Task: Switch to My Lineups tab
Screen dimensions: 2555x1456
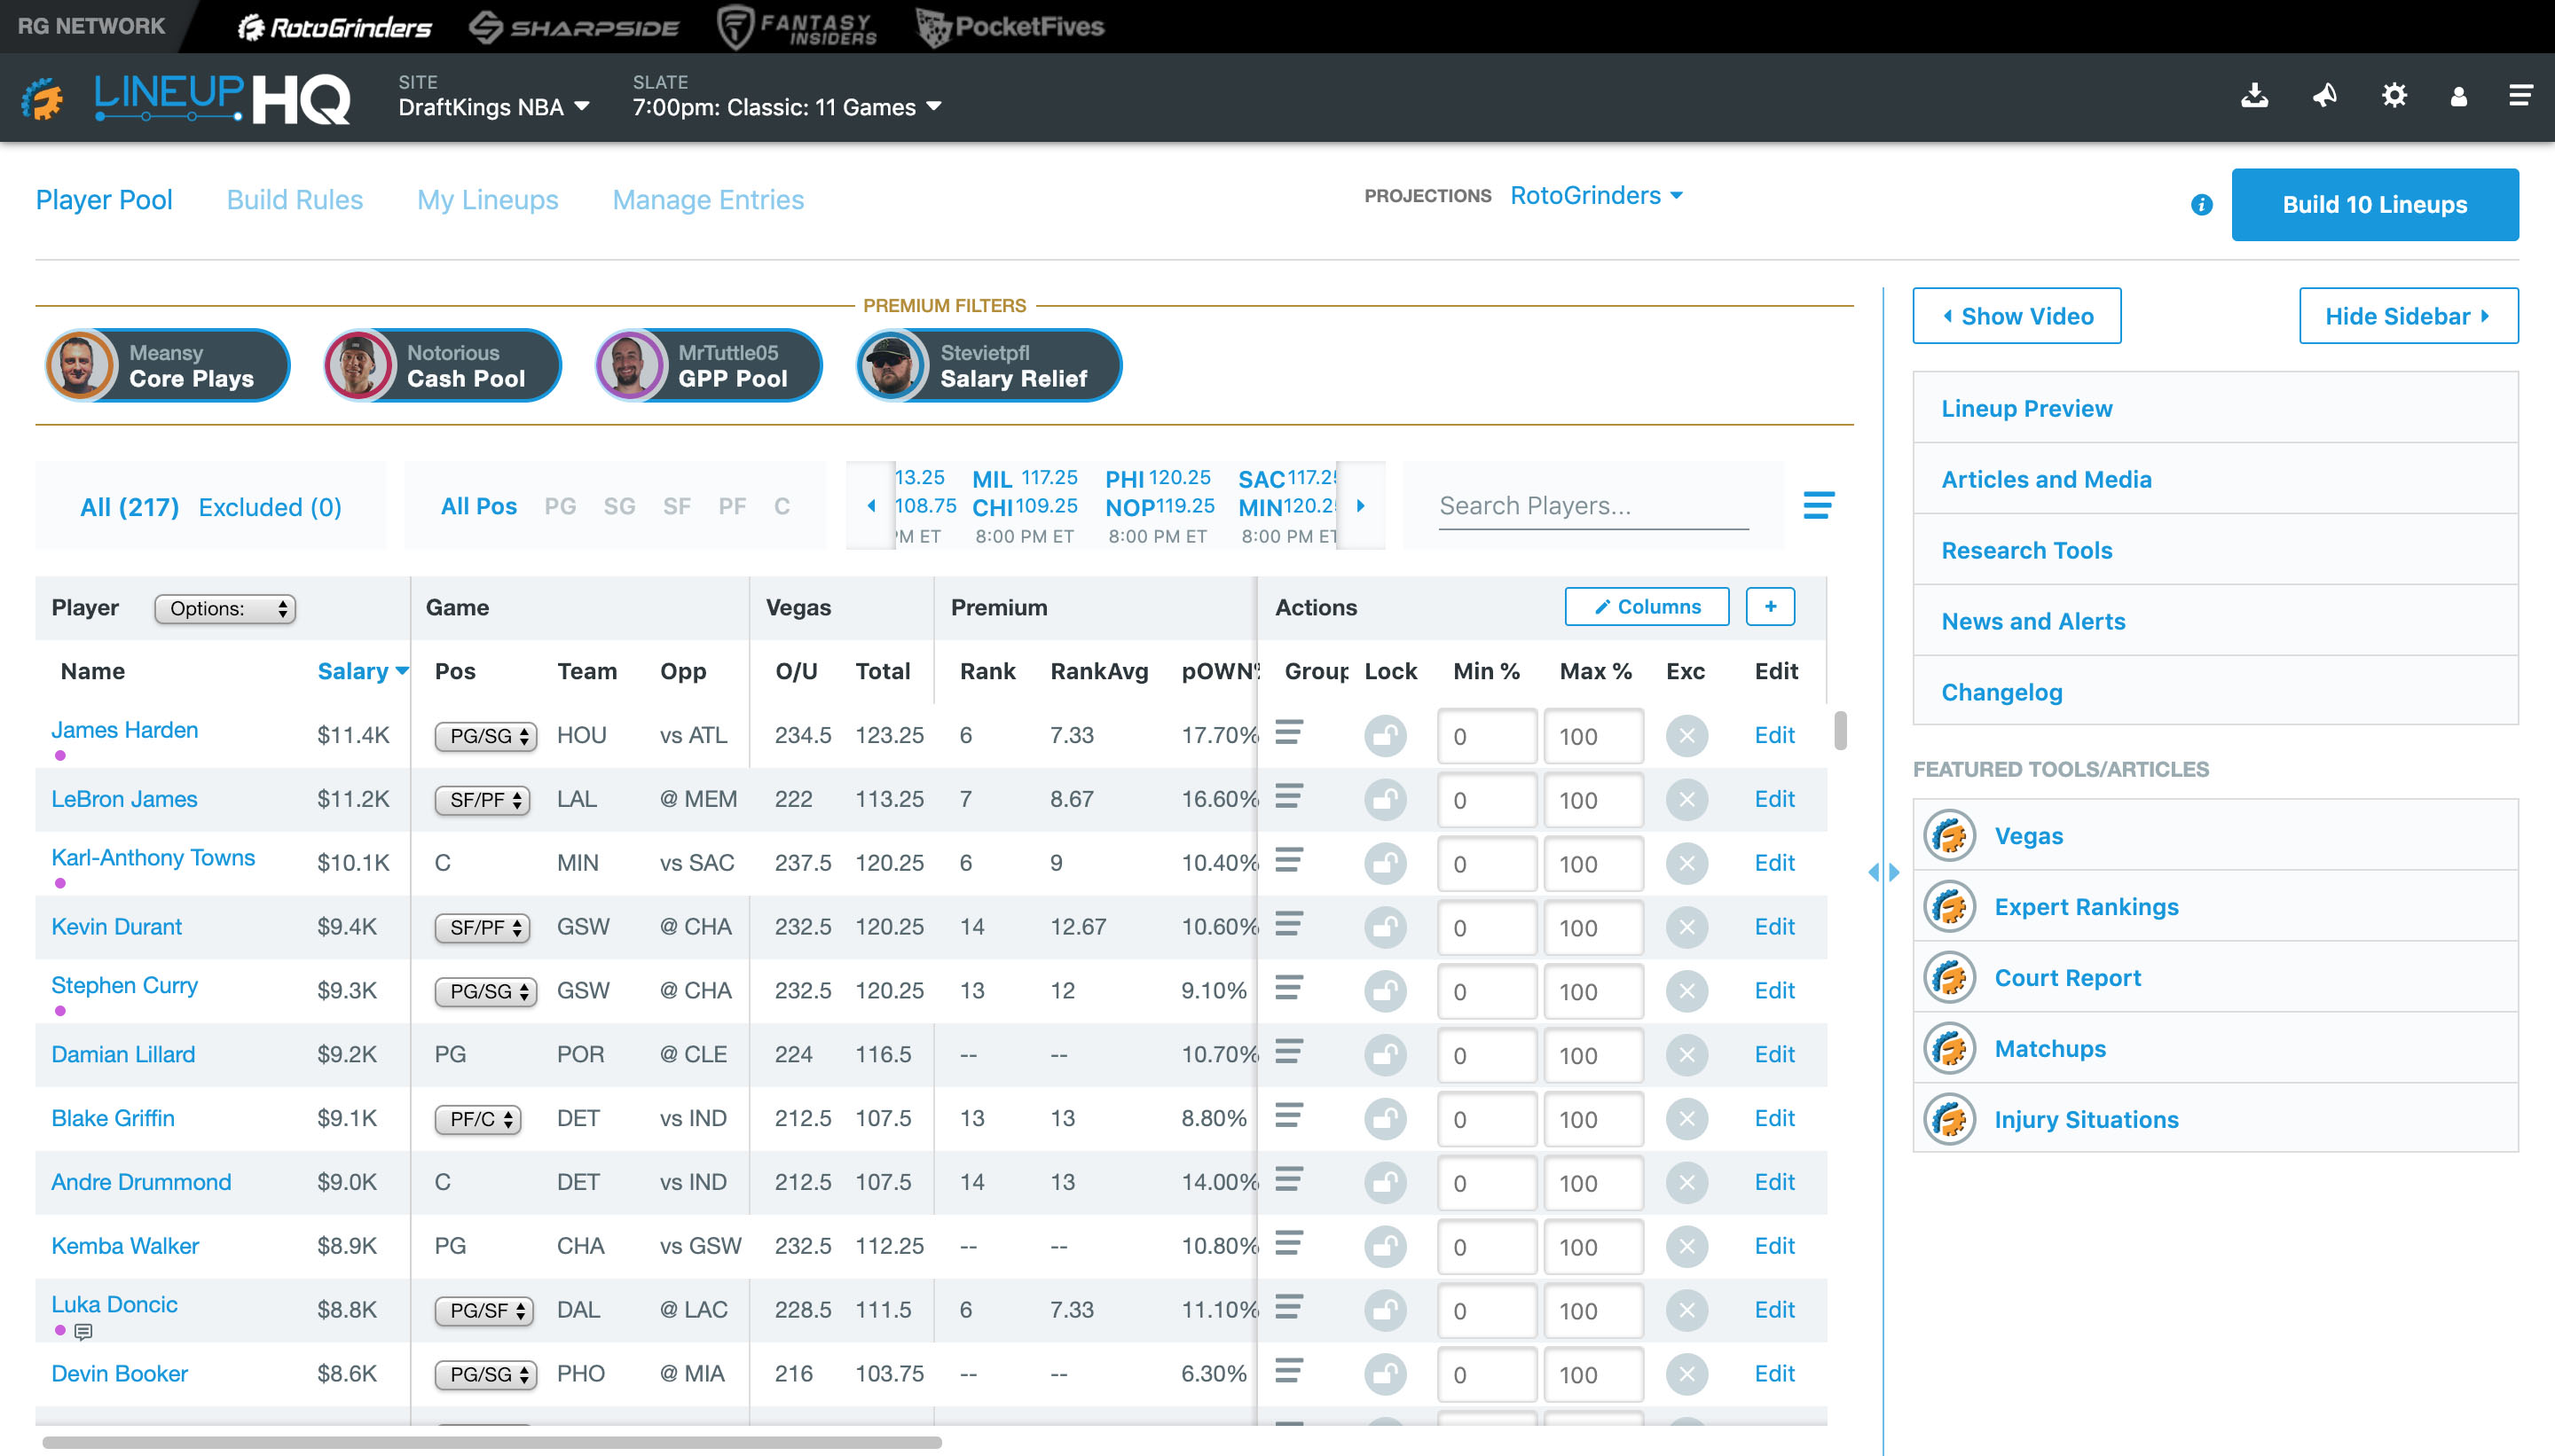Action: point(488,200)
